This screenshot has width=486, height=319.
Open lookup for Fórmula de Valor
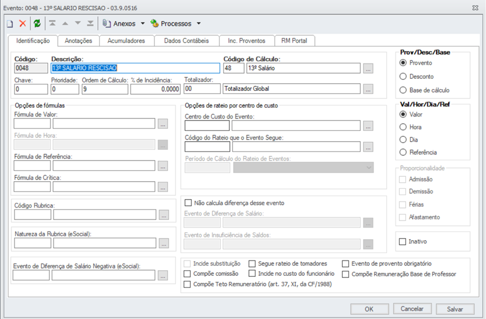[x=163, y=124]
